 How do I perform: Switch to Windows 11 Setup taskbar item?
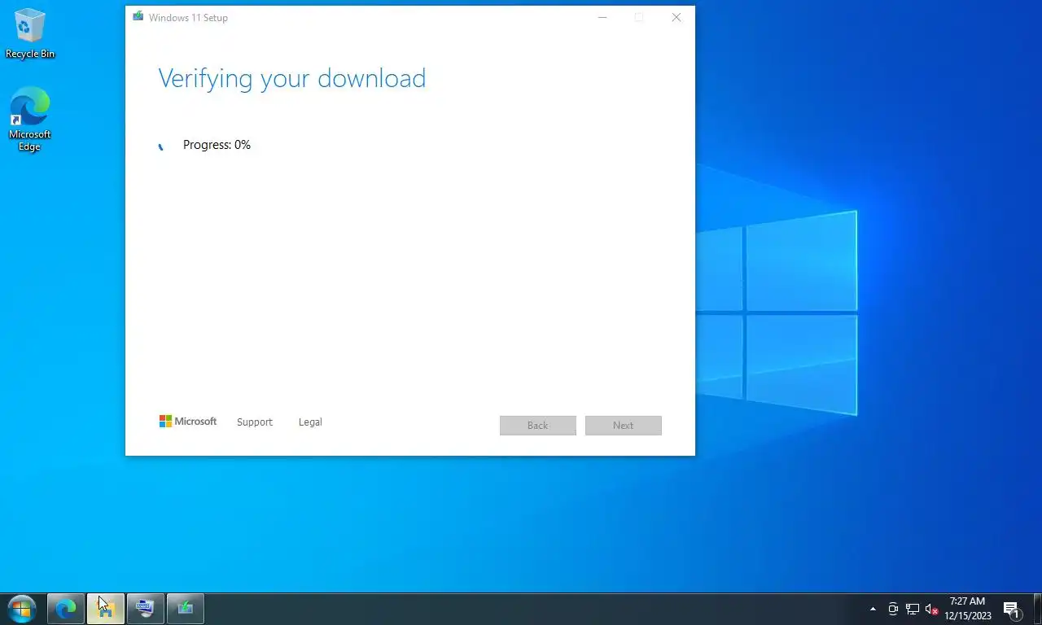coord(186,609)
